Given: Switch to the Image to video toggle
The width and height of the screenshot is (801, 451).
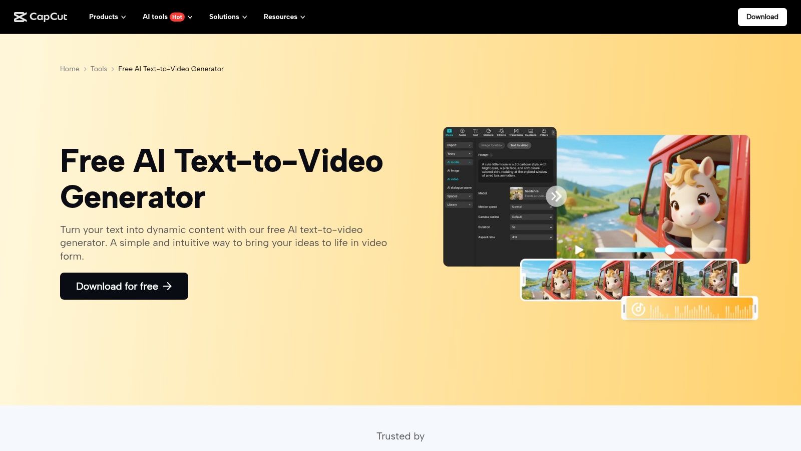Looking at the screenshot, I should (x=491, y=145).
